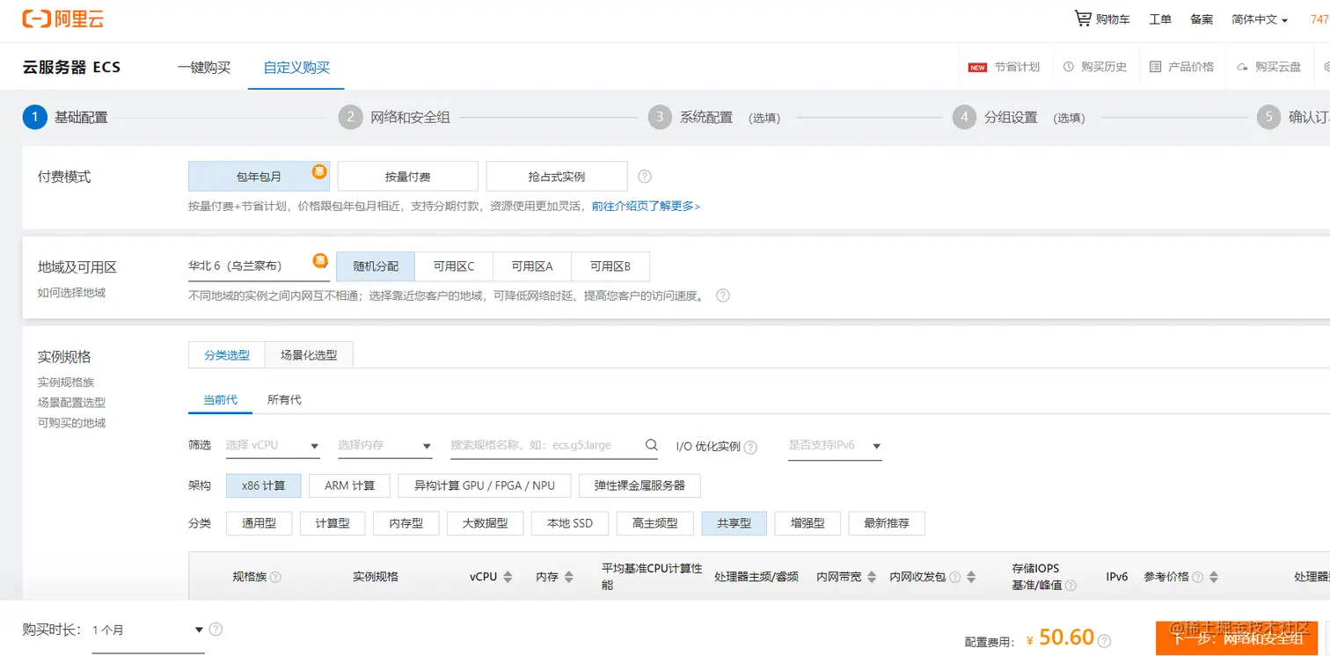Click help icon beside 存储IOPS 基准/峰值
Image resolution: width=1330 pixels, height=656 pixels.
1070,585
